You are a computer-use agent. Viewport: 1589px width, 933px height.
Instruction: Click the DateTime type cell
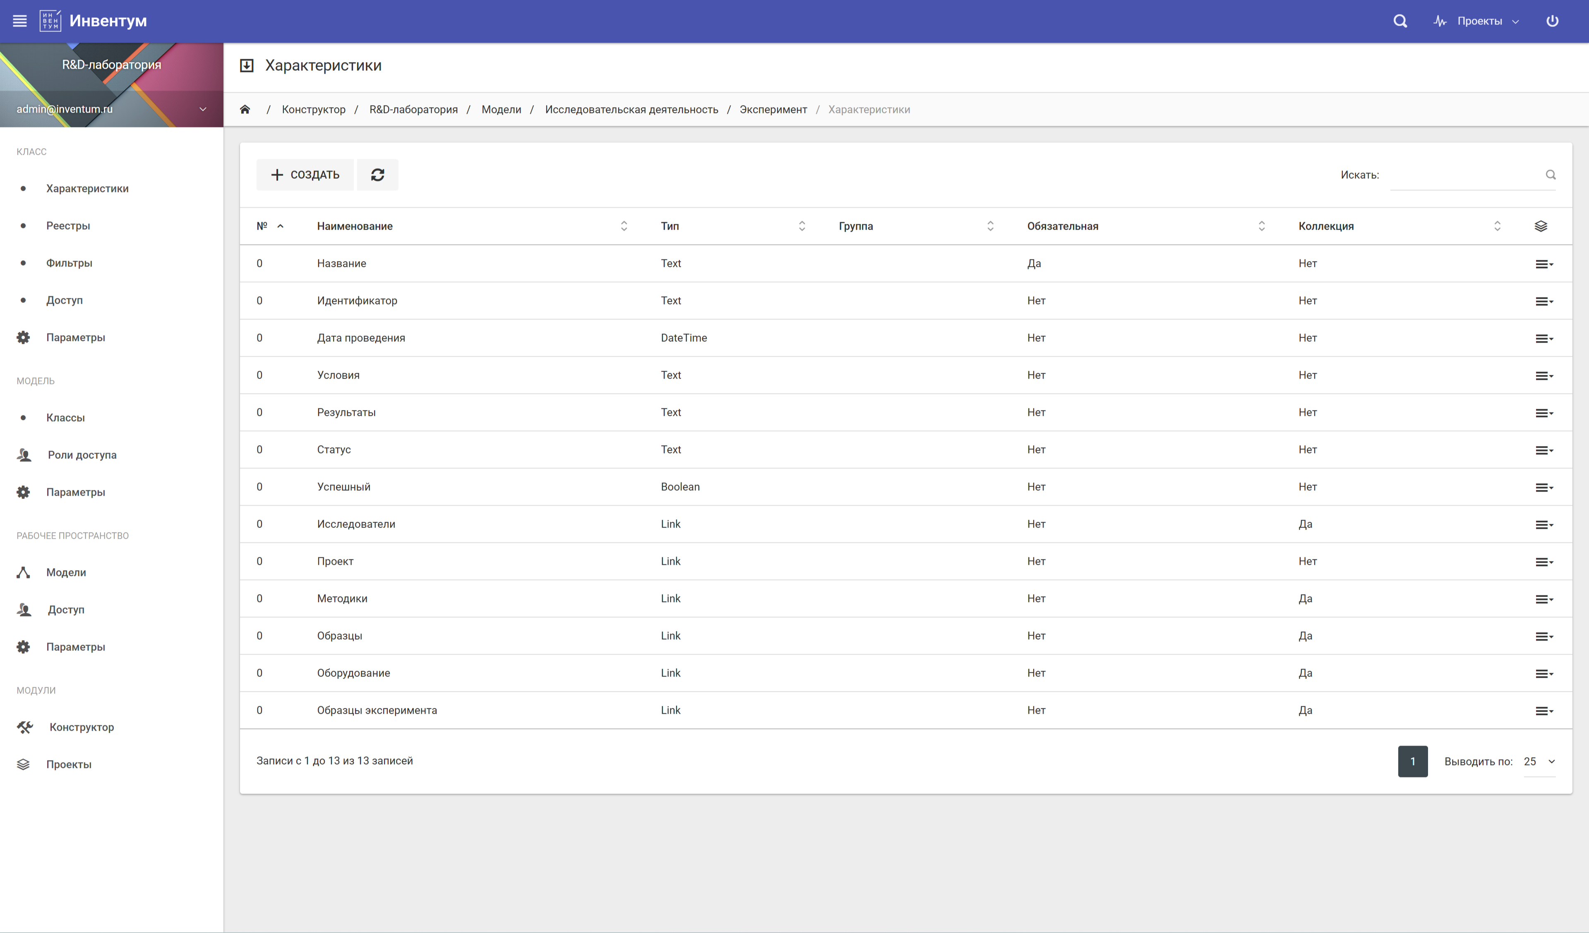pos(684,338)
